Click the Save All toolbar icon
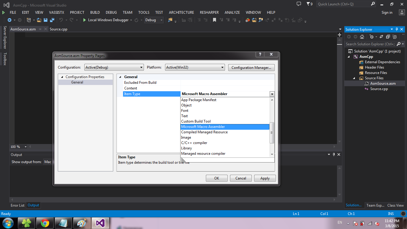 [x=52, y=20]
